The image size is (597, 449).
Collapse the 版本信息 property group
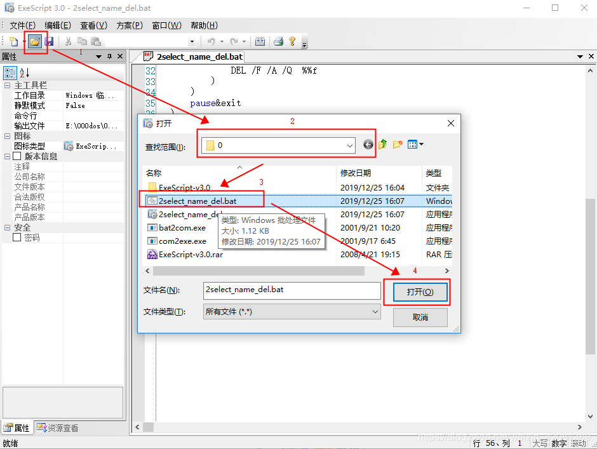coord(7,156)
